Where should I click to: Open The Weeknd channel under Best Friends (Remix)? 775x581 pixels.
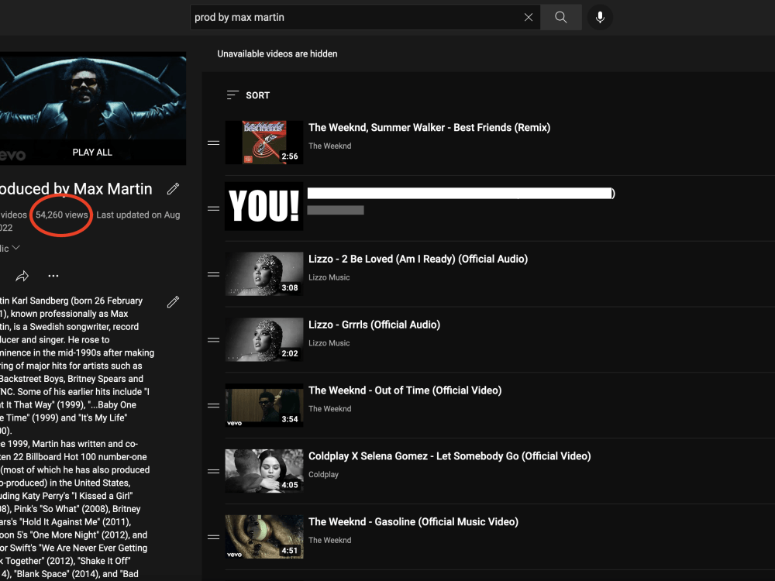330,146
